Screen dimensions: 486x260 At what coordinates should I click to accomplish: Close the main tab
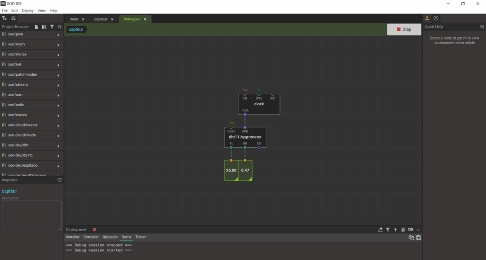[x=83, y=19]
